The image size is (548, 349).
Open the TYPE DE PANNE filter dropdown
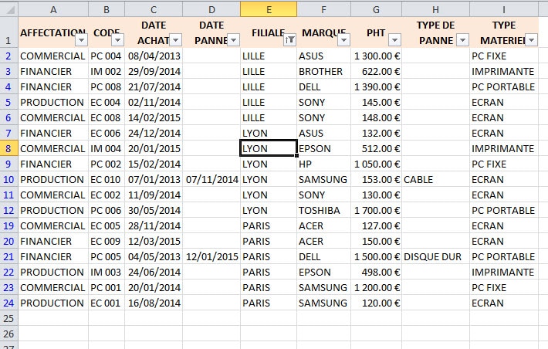[x=463, y=40]
